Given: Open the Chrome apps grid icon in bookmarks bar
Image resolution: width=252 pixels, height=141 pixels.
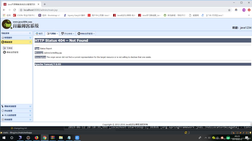Looking at the screenshot, I should [x=4, y=15].
